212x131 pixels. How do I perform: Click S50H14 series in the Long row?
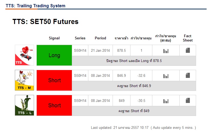pyautogui.click(x=80, y=50)
